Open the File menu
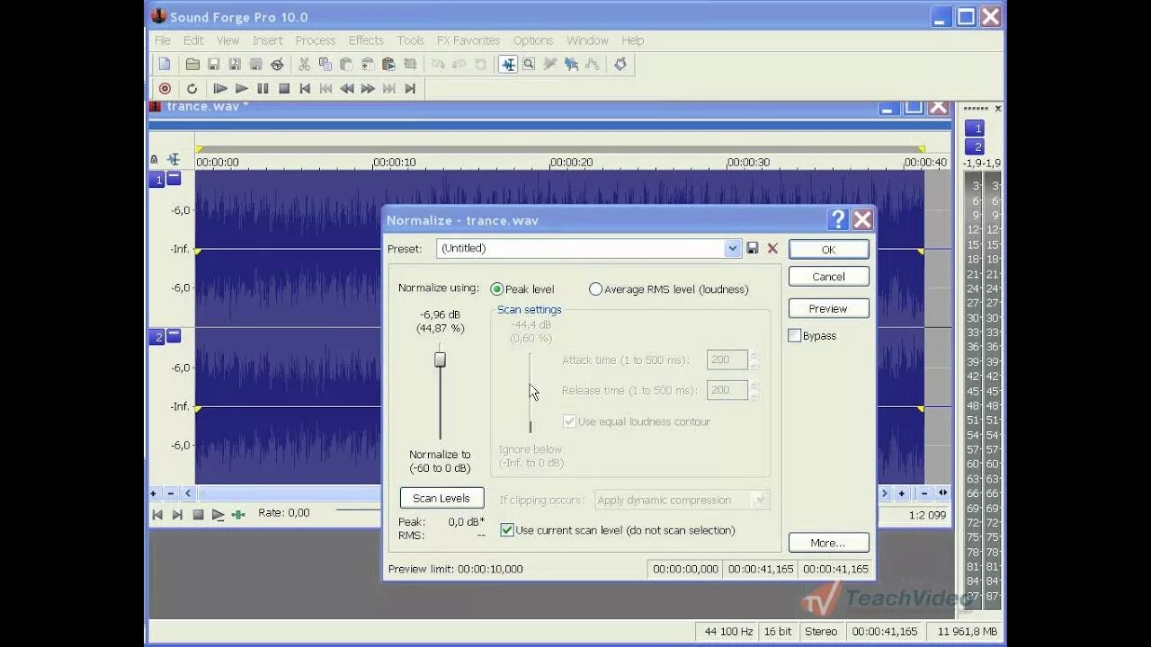This screenshot has width=1151, height=647. [x=163, y=40]
